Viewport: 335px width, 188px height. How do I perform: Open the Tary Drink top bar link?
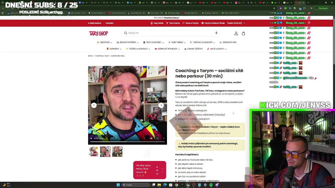(157, 23)
